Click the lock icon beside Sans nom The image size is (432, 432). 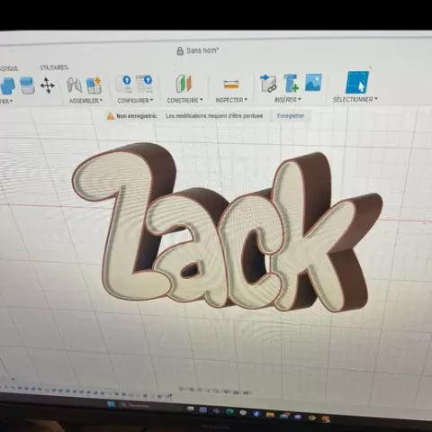180,51
